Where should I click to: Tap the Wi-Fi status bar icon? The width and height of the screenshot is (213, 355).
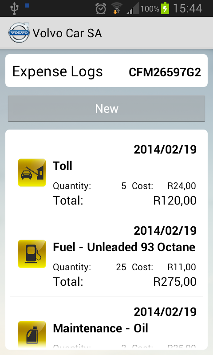(117, 8)
